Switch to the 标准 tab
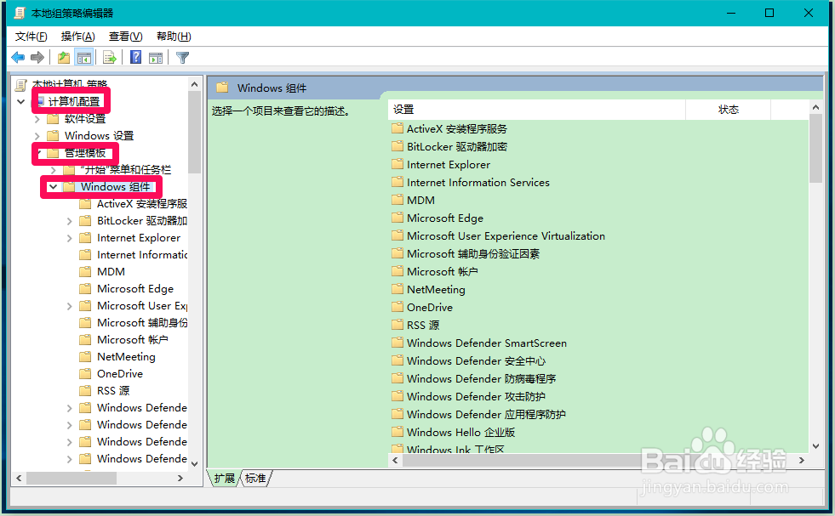This screenshot has height=516, width=835. pos(255,479)
